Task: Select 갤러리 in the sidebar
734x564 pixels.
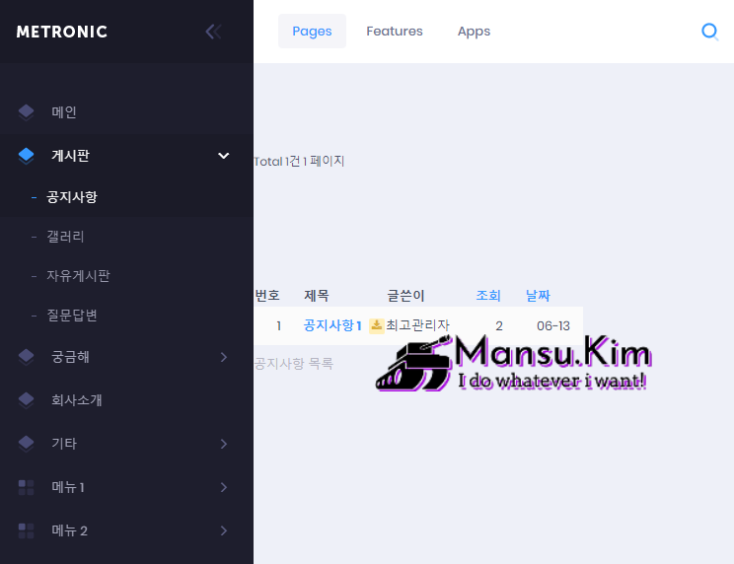Action: [65, 237]
